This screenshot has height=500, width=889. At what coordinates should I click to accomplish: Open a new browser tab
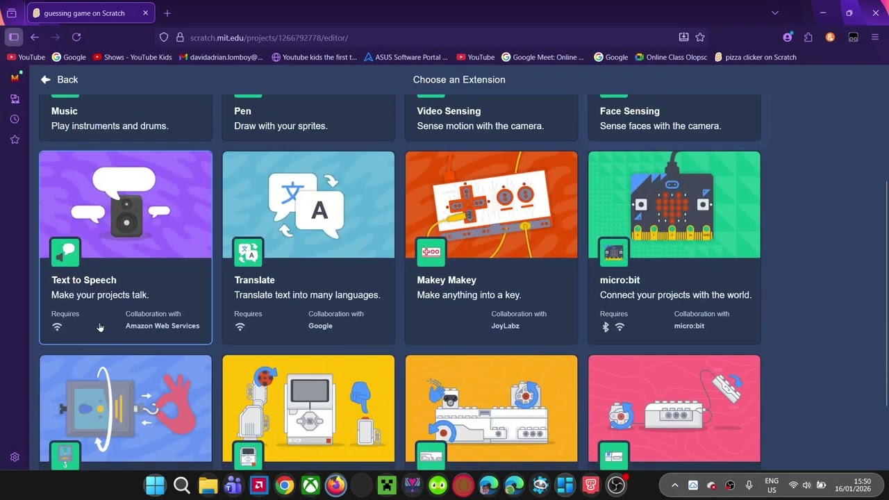[x=167, y=13]
